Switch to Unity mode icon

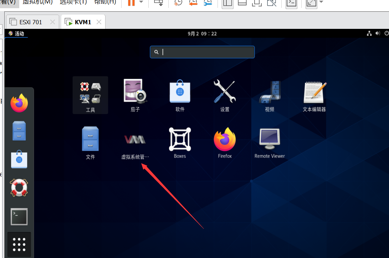point(272,2)
